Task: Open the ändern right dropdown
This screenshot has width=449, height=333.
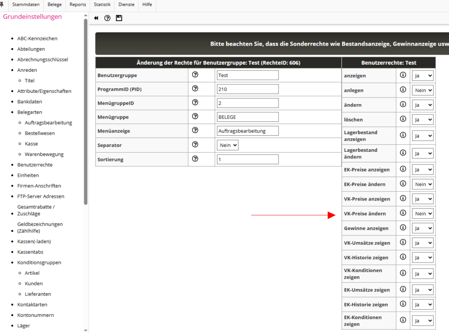Action: tap(423, 105)
